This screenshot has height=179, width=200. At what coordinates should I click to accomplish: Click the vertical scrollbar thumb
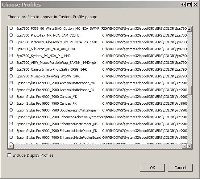190,90
